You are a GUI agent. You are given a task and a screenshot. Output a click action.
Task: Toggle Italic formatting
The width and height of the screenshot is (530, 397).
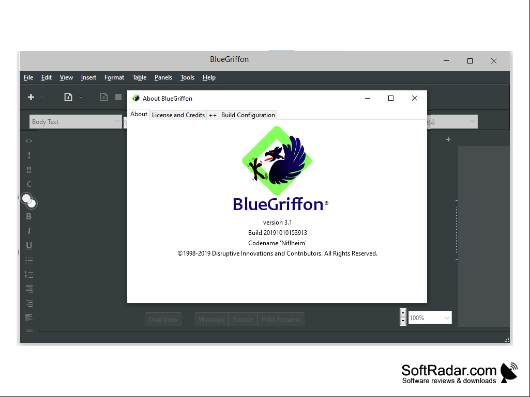coord(29,231)
